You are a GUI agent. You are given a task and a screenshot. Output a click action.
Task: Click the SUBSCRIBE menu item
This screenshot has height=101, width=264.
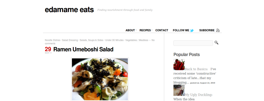click(207, 30)
